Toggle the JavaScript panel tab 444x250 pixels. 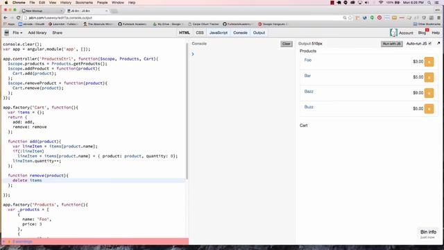219,33
